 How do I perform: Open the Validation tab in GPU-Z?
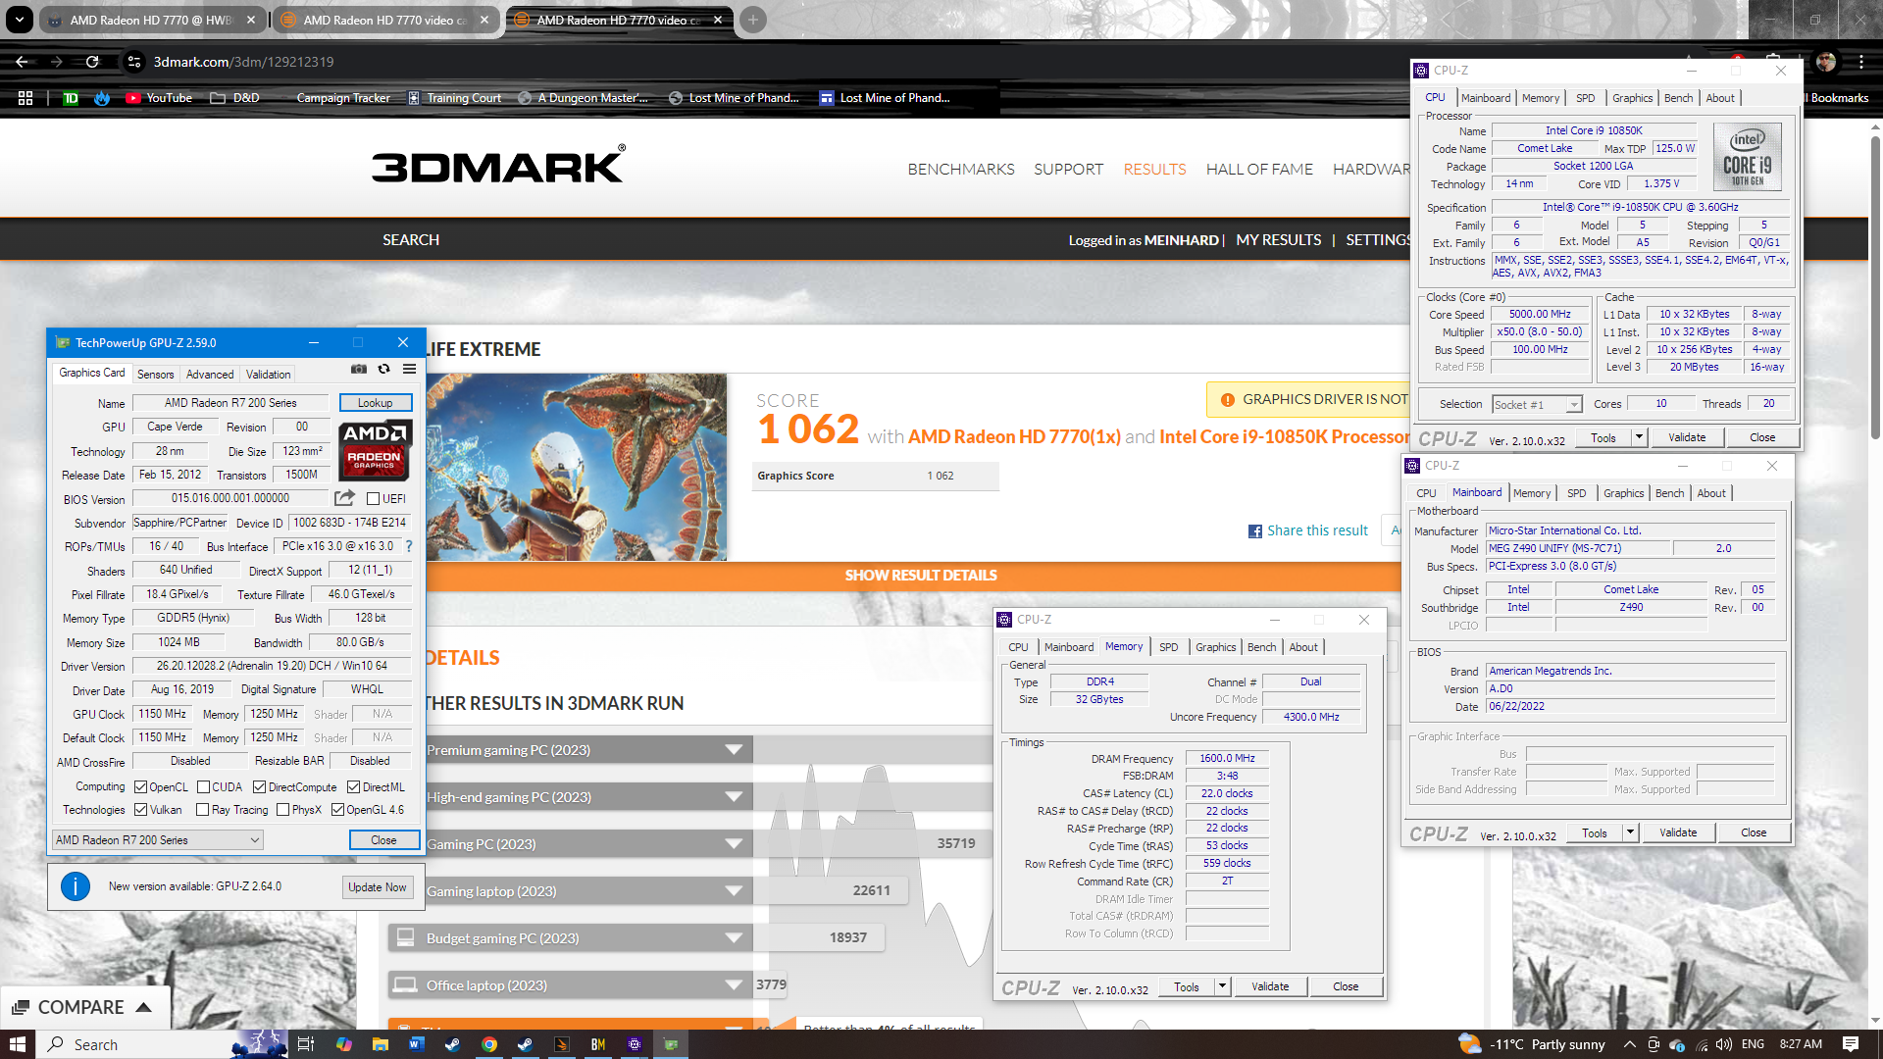tap(268, 375)
